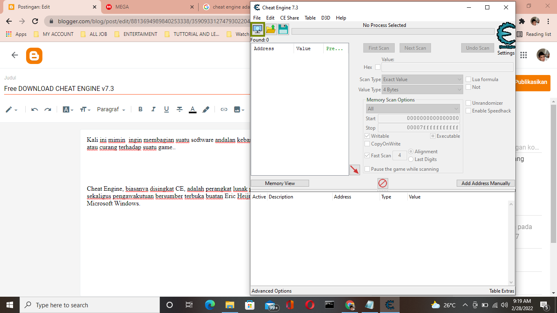Open the memory region All dropdown
Screen dimensions: 557x313
click(413, 109)
